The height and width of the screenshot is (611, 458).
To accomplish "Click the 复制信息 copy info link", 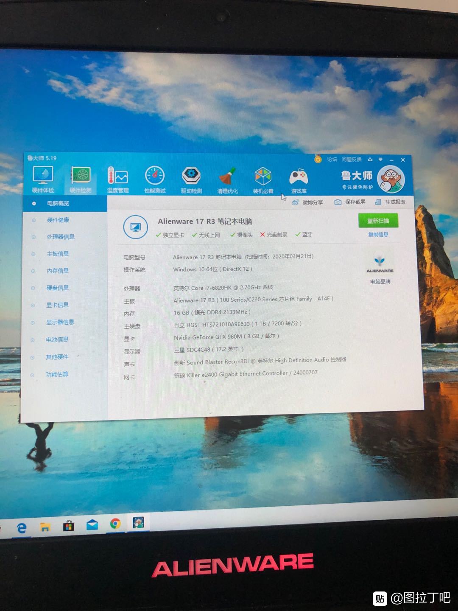I will point(378,235).
